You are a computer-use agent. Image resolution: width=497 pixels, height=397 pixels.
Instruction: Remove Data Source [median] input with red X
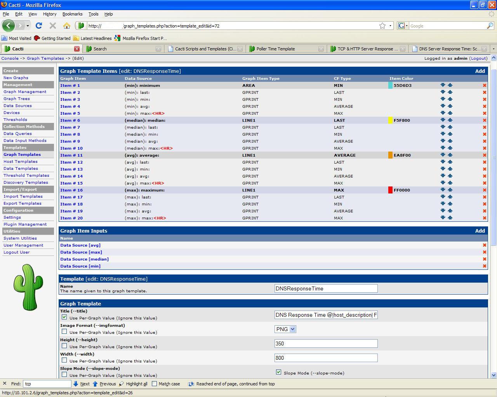[485, 259]
